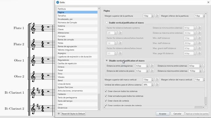The height and width of the screenshot is (118, 211).
Task: Reset Factor for distance above/below bracket
Action: (x=120, y=43)
